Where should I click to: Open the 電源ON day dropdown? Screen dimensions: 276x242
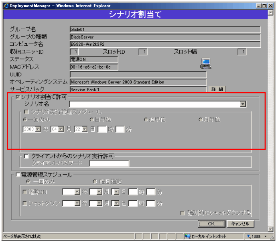tap(116, 192)
